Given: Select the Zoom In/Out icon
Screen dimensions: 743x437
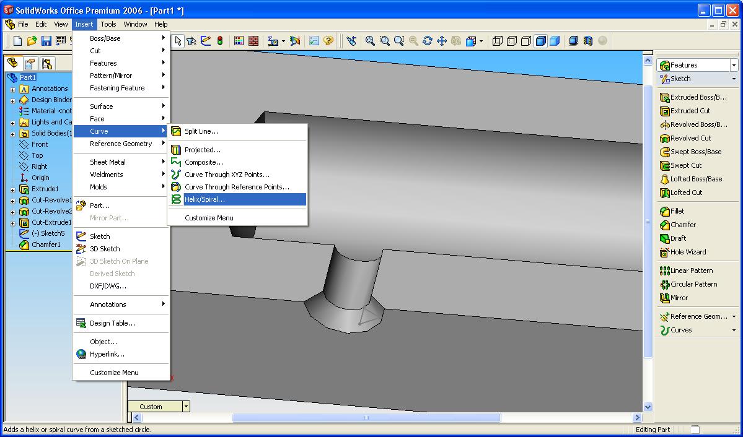Looking at the screenshot, I should pyautogui.click(x=399, y=41).
